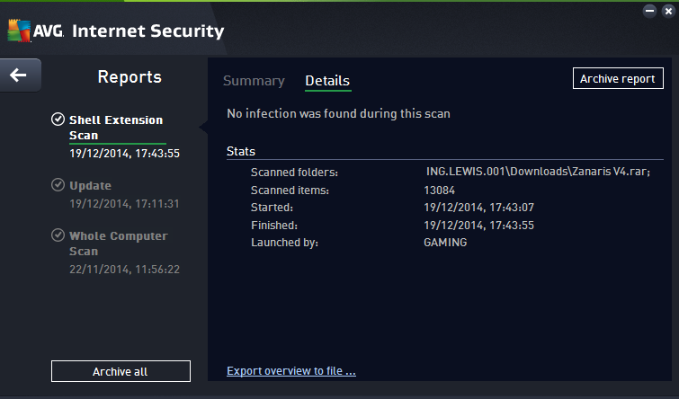The width and height of the screenshot is (679, 399).
Task: Close the AVG Internet Security window
Action: pyautogui.click(x=667, y=10)
